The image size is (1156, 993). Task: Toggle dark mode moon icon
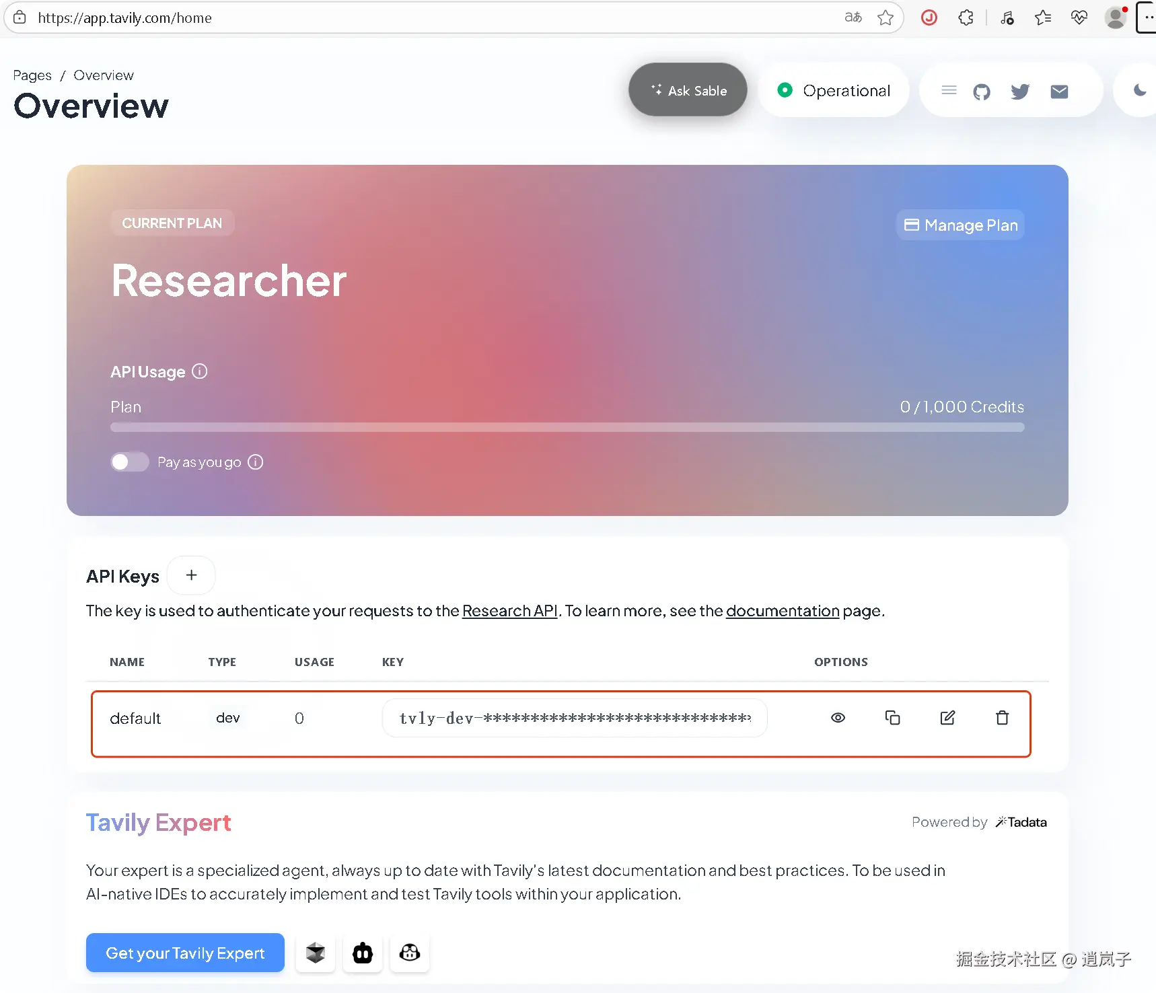[1140, 90]
